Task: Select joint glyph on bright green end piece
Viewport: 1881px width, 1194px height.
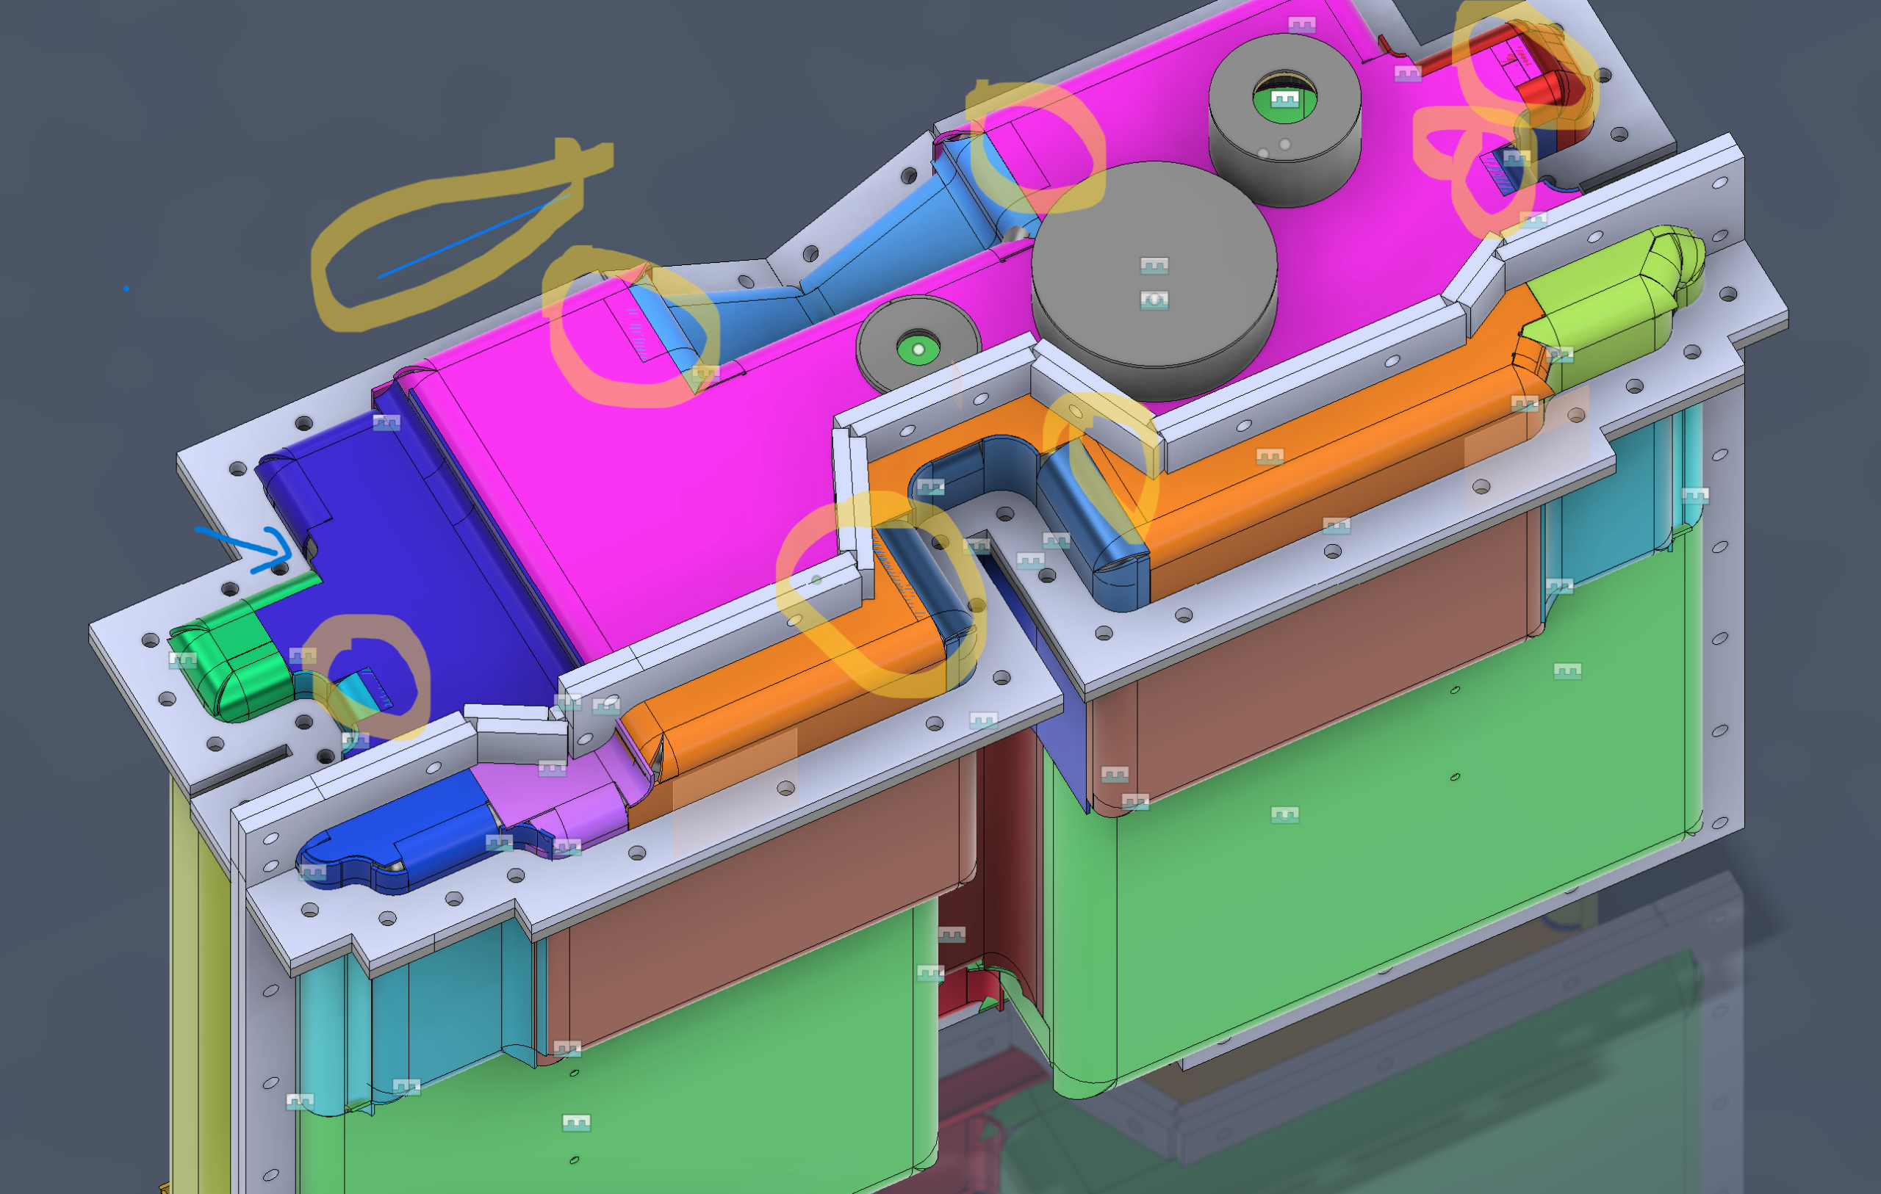Action: [x=183, y=661]
